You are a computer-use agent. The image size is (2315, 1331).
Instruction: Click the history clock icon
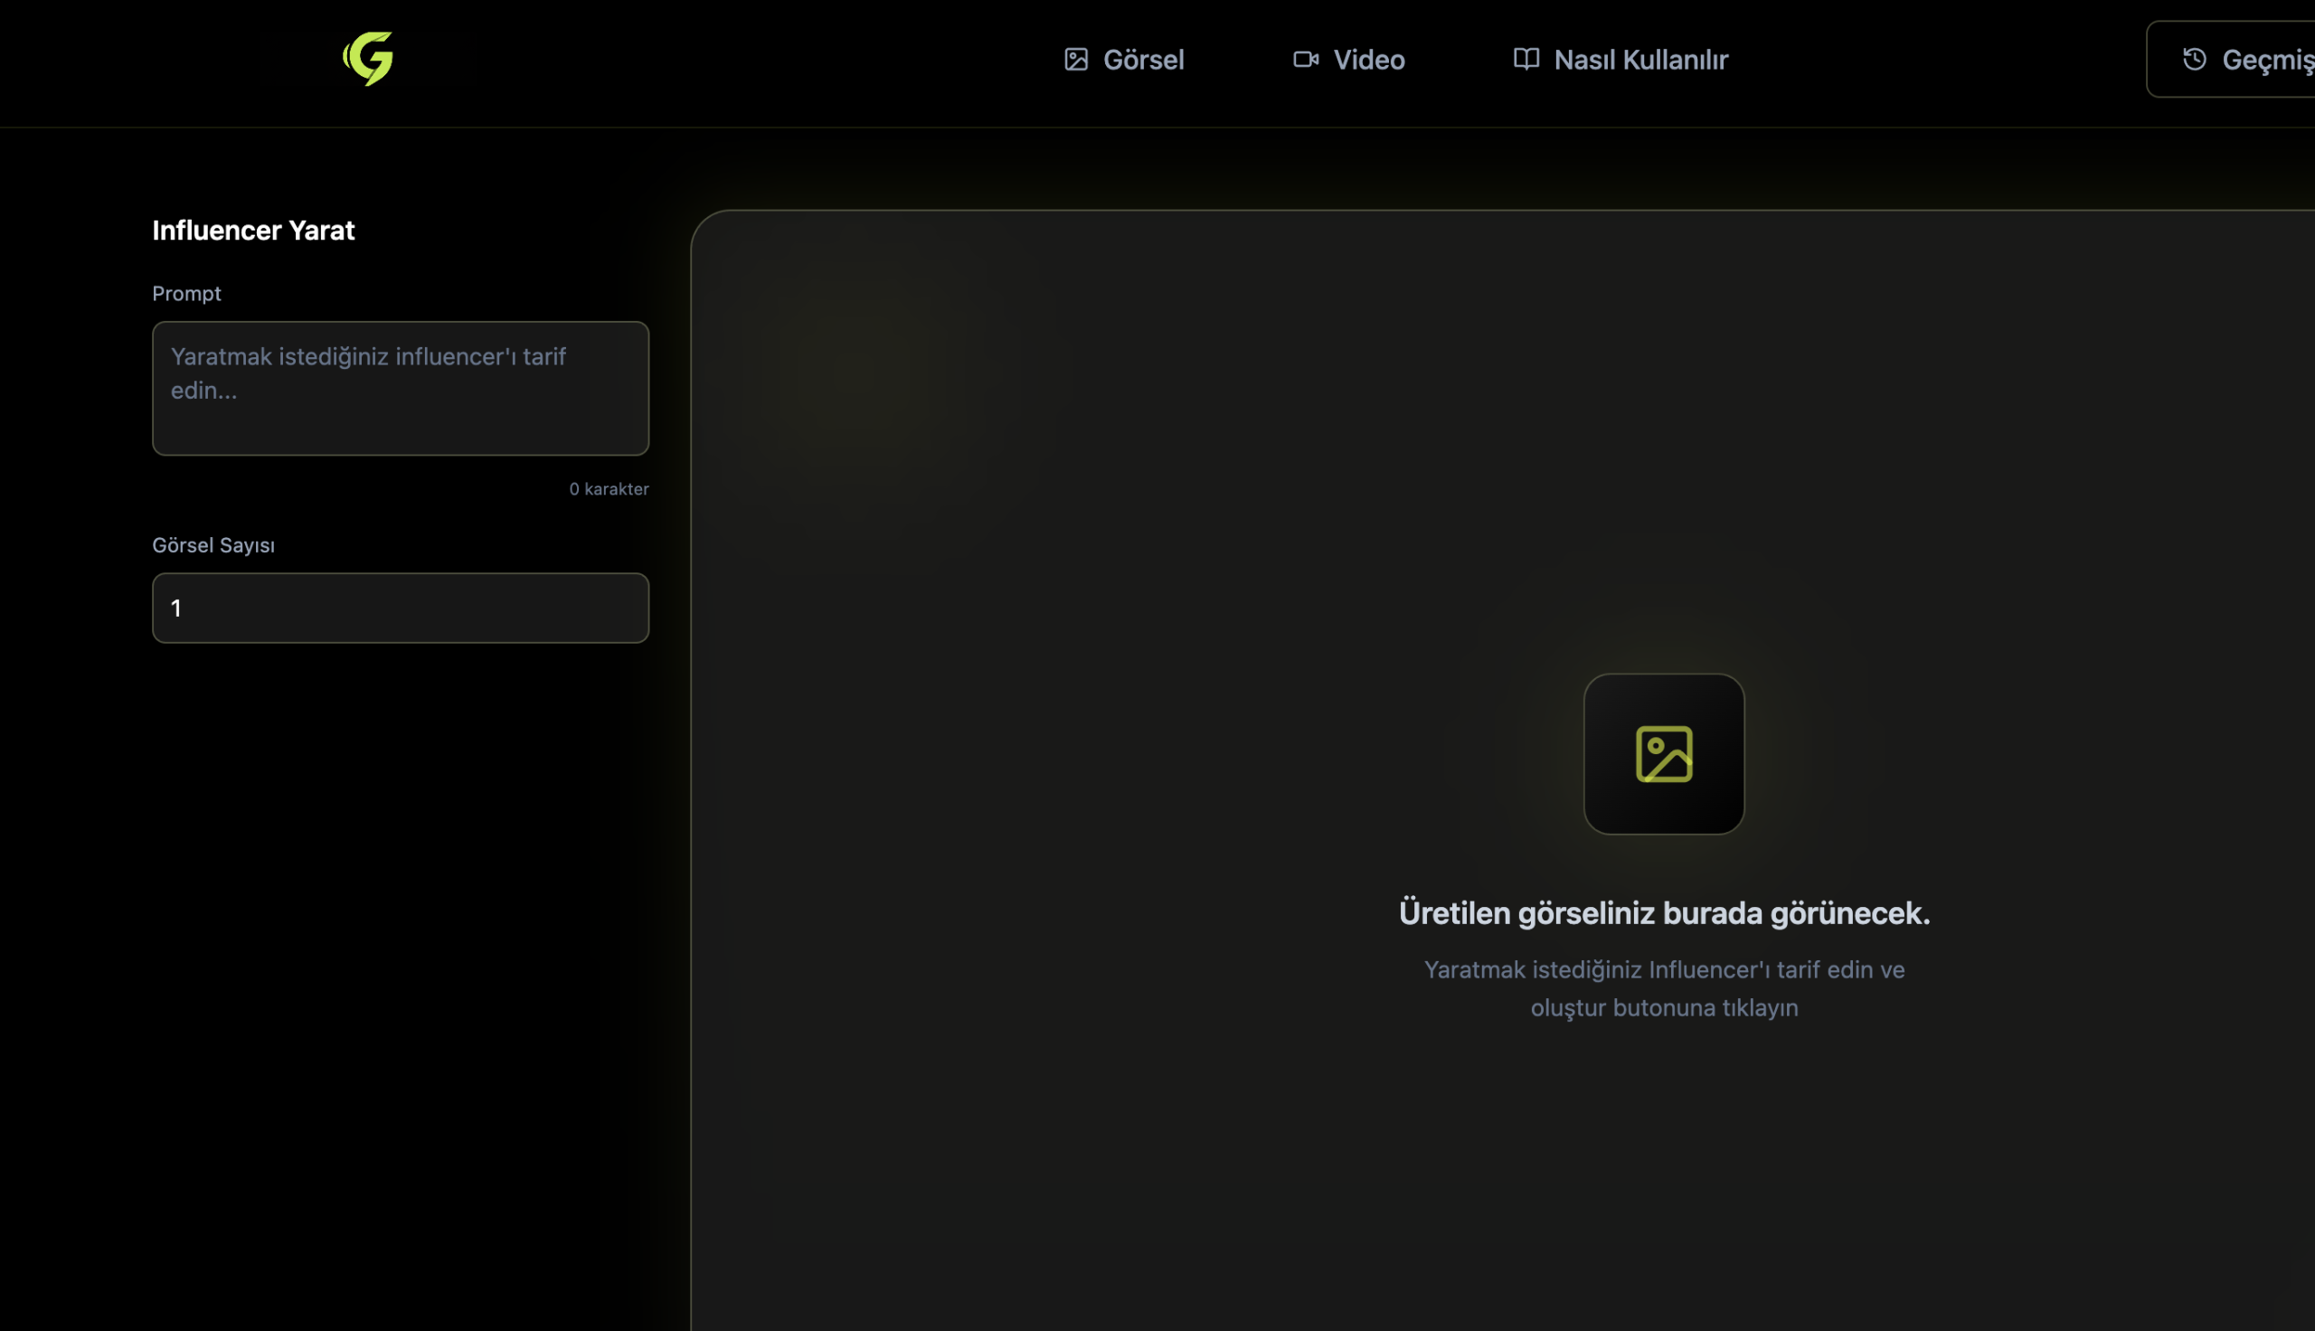[2194, 60]
